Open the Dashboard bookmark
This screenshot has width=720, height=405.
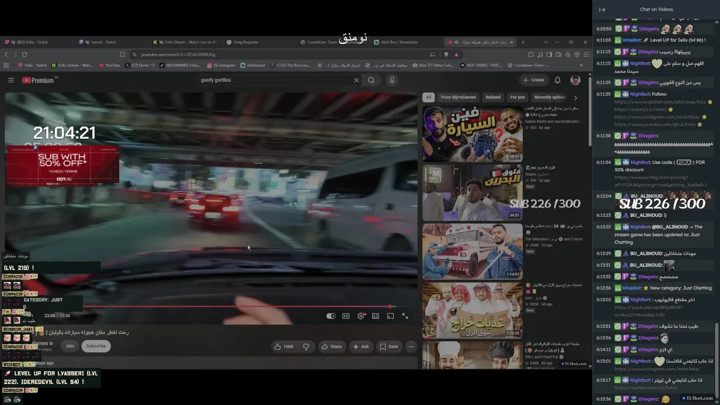click(253, 65)
